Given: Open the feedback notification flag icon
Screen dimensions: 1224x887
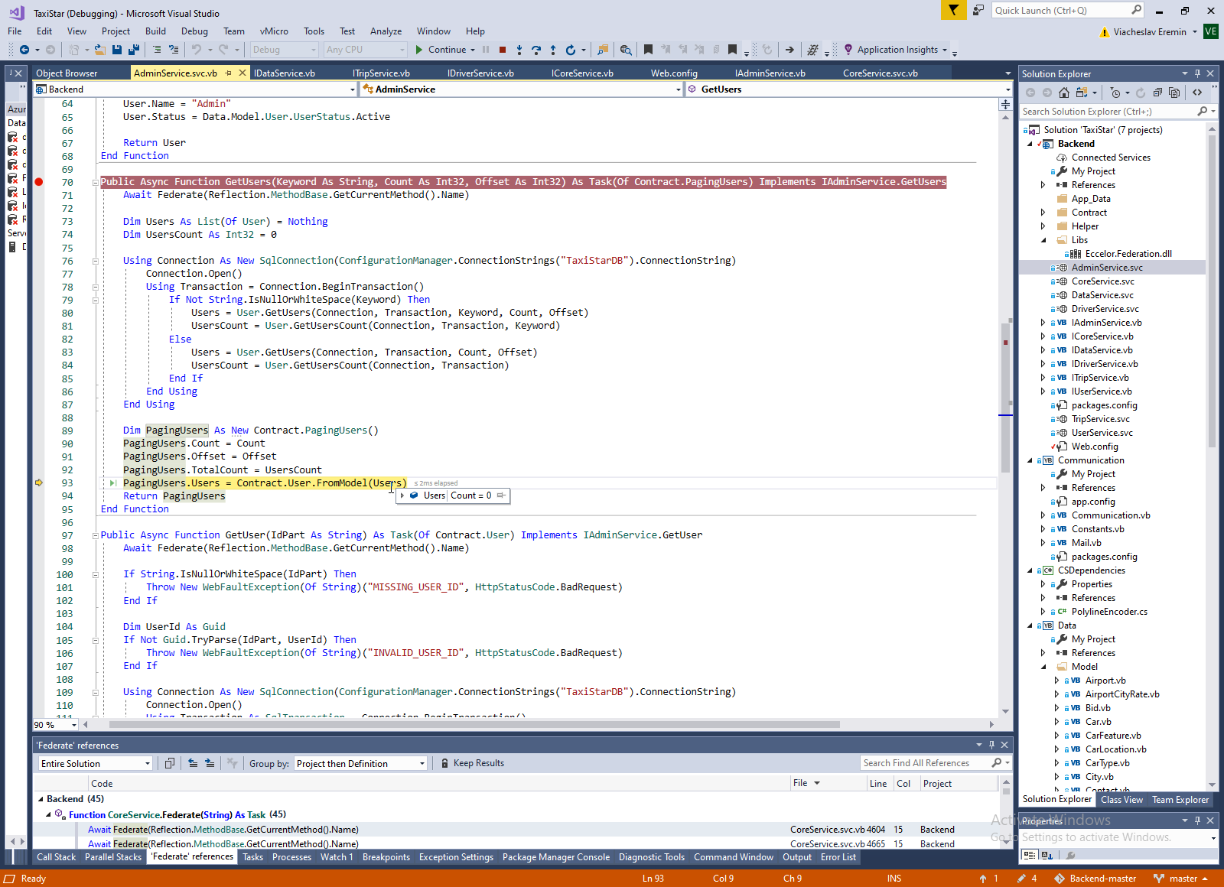Looking at the screenshot, I should pyautogui.click(x=953, y=10).
